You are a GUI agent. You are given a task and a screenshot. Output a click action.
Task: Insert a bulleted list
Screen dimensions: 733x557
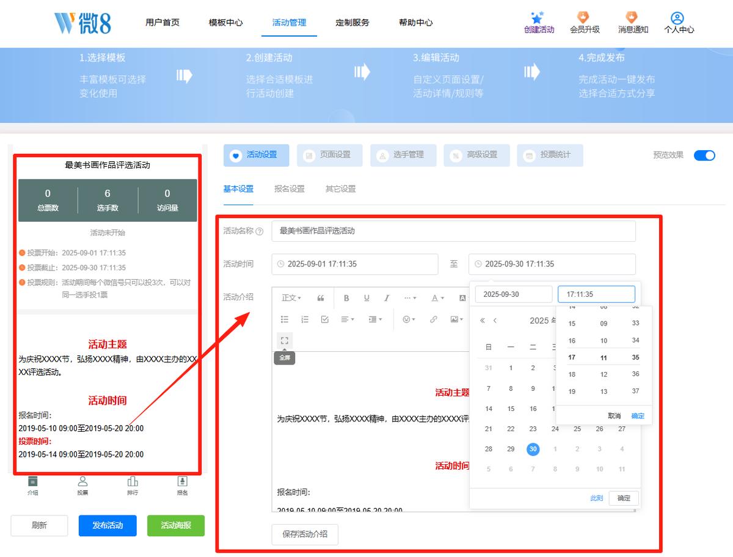point(285,319)
